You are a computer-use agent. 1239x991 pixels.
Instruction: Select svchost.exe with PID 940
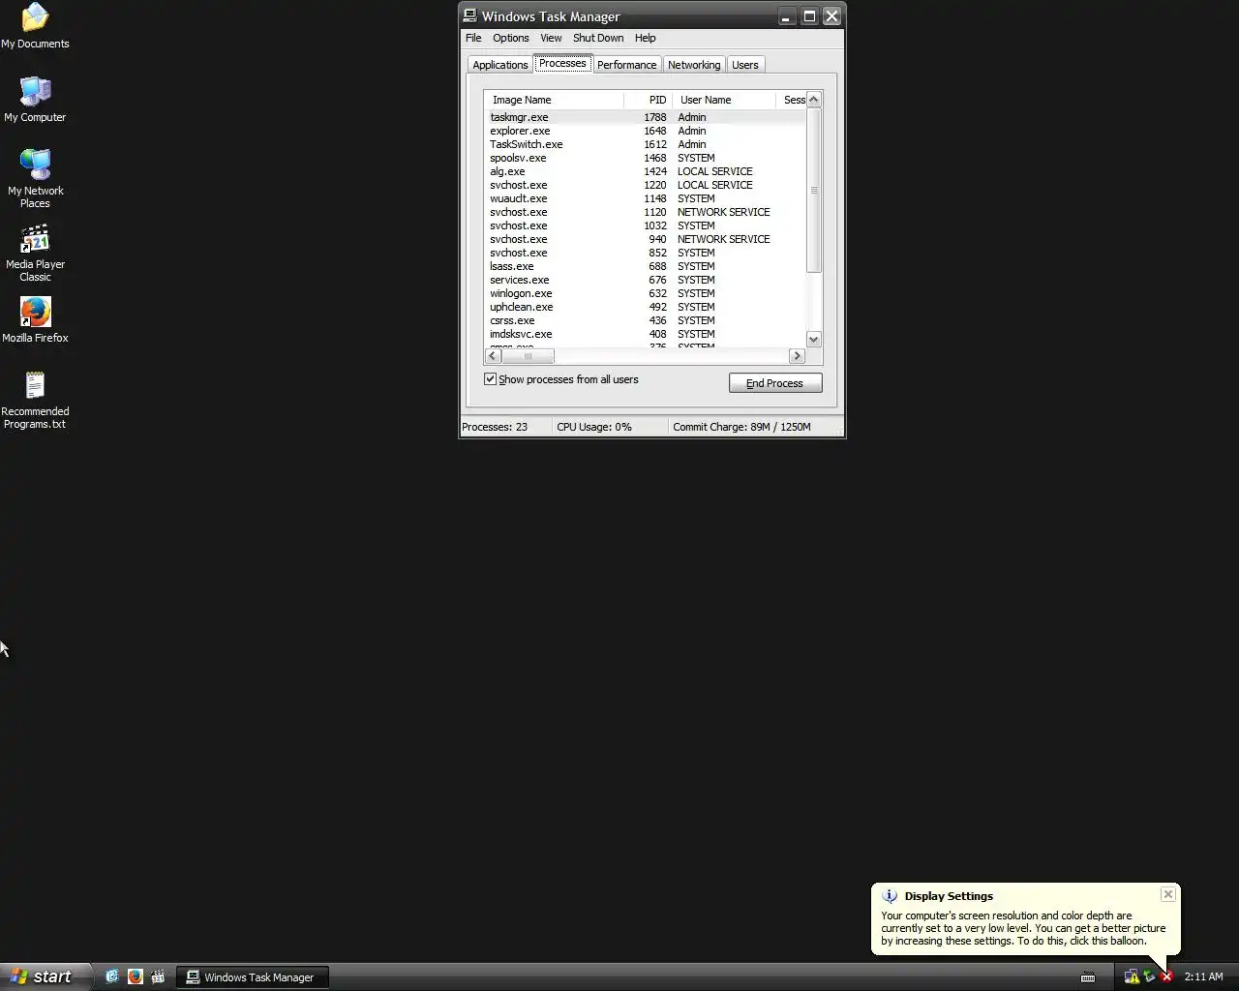[645, 239]
